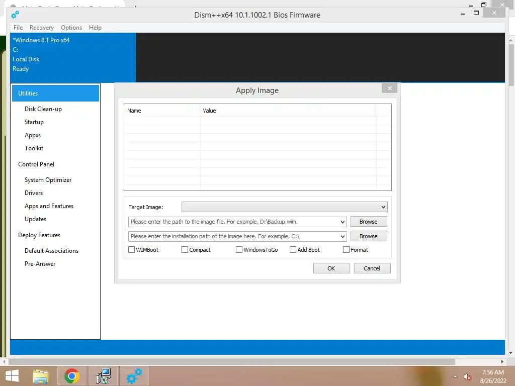The image size is (515, 386).
Task: Open Default Associations in sidebar
Action: 52,251
